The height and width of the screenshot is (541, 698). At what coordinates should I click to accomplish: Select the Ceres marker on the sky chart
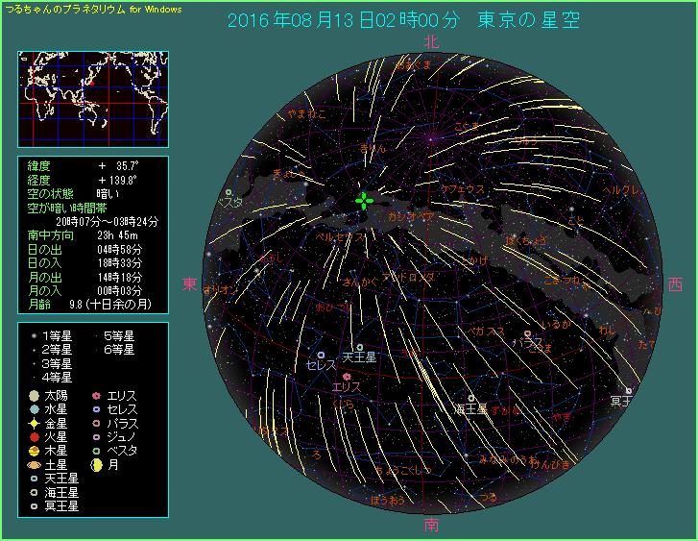click(321, 355)
